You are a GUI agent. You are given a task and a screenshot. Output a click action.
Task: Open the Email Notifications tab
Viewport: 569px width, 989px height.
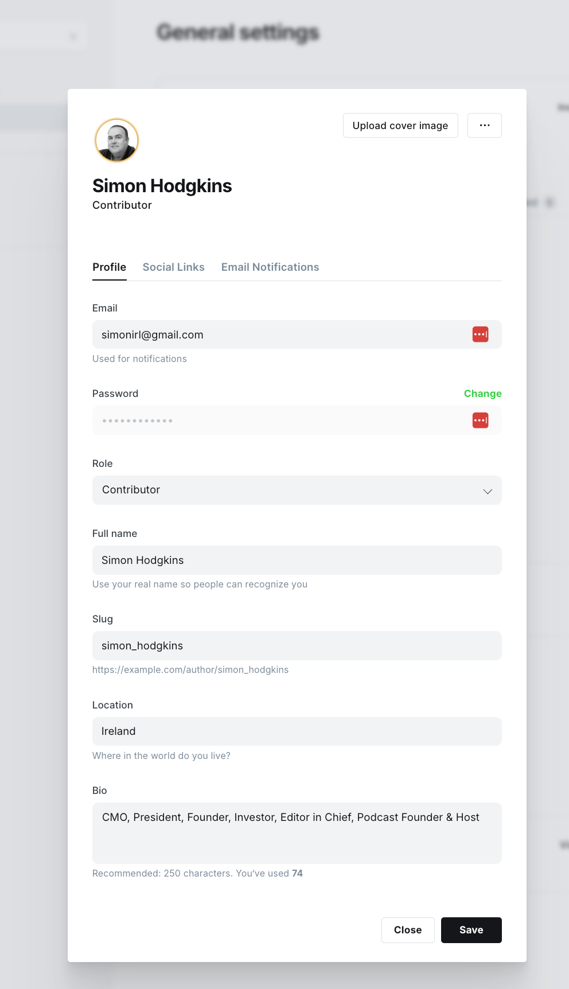point(270,267)
